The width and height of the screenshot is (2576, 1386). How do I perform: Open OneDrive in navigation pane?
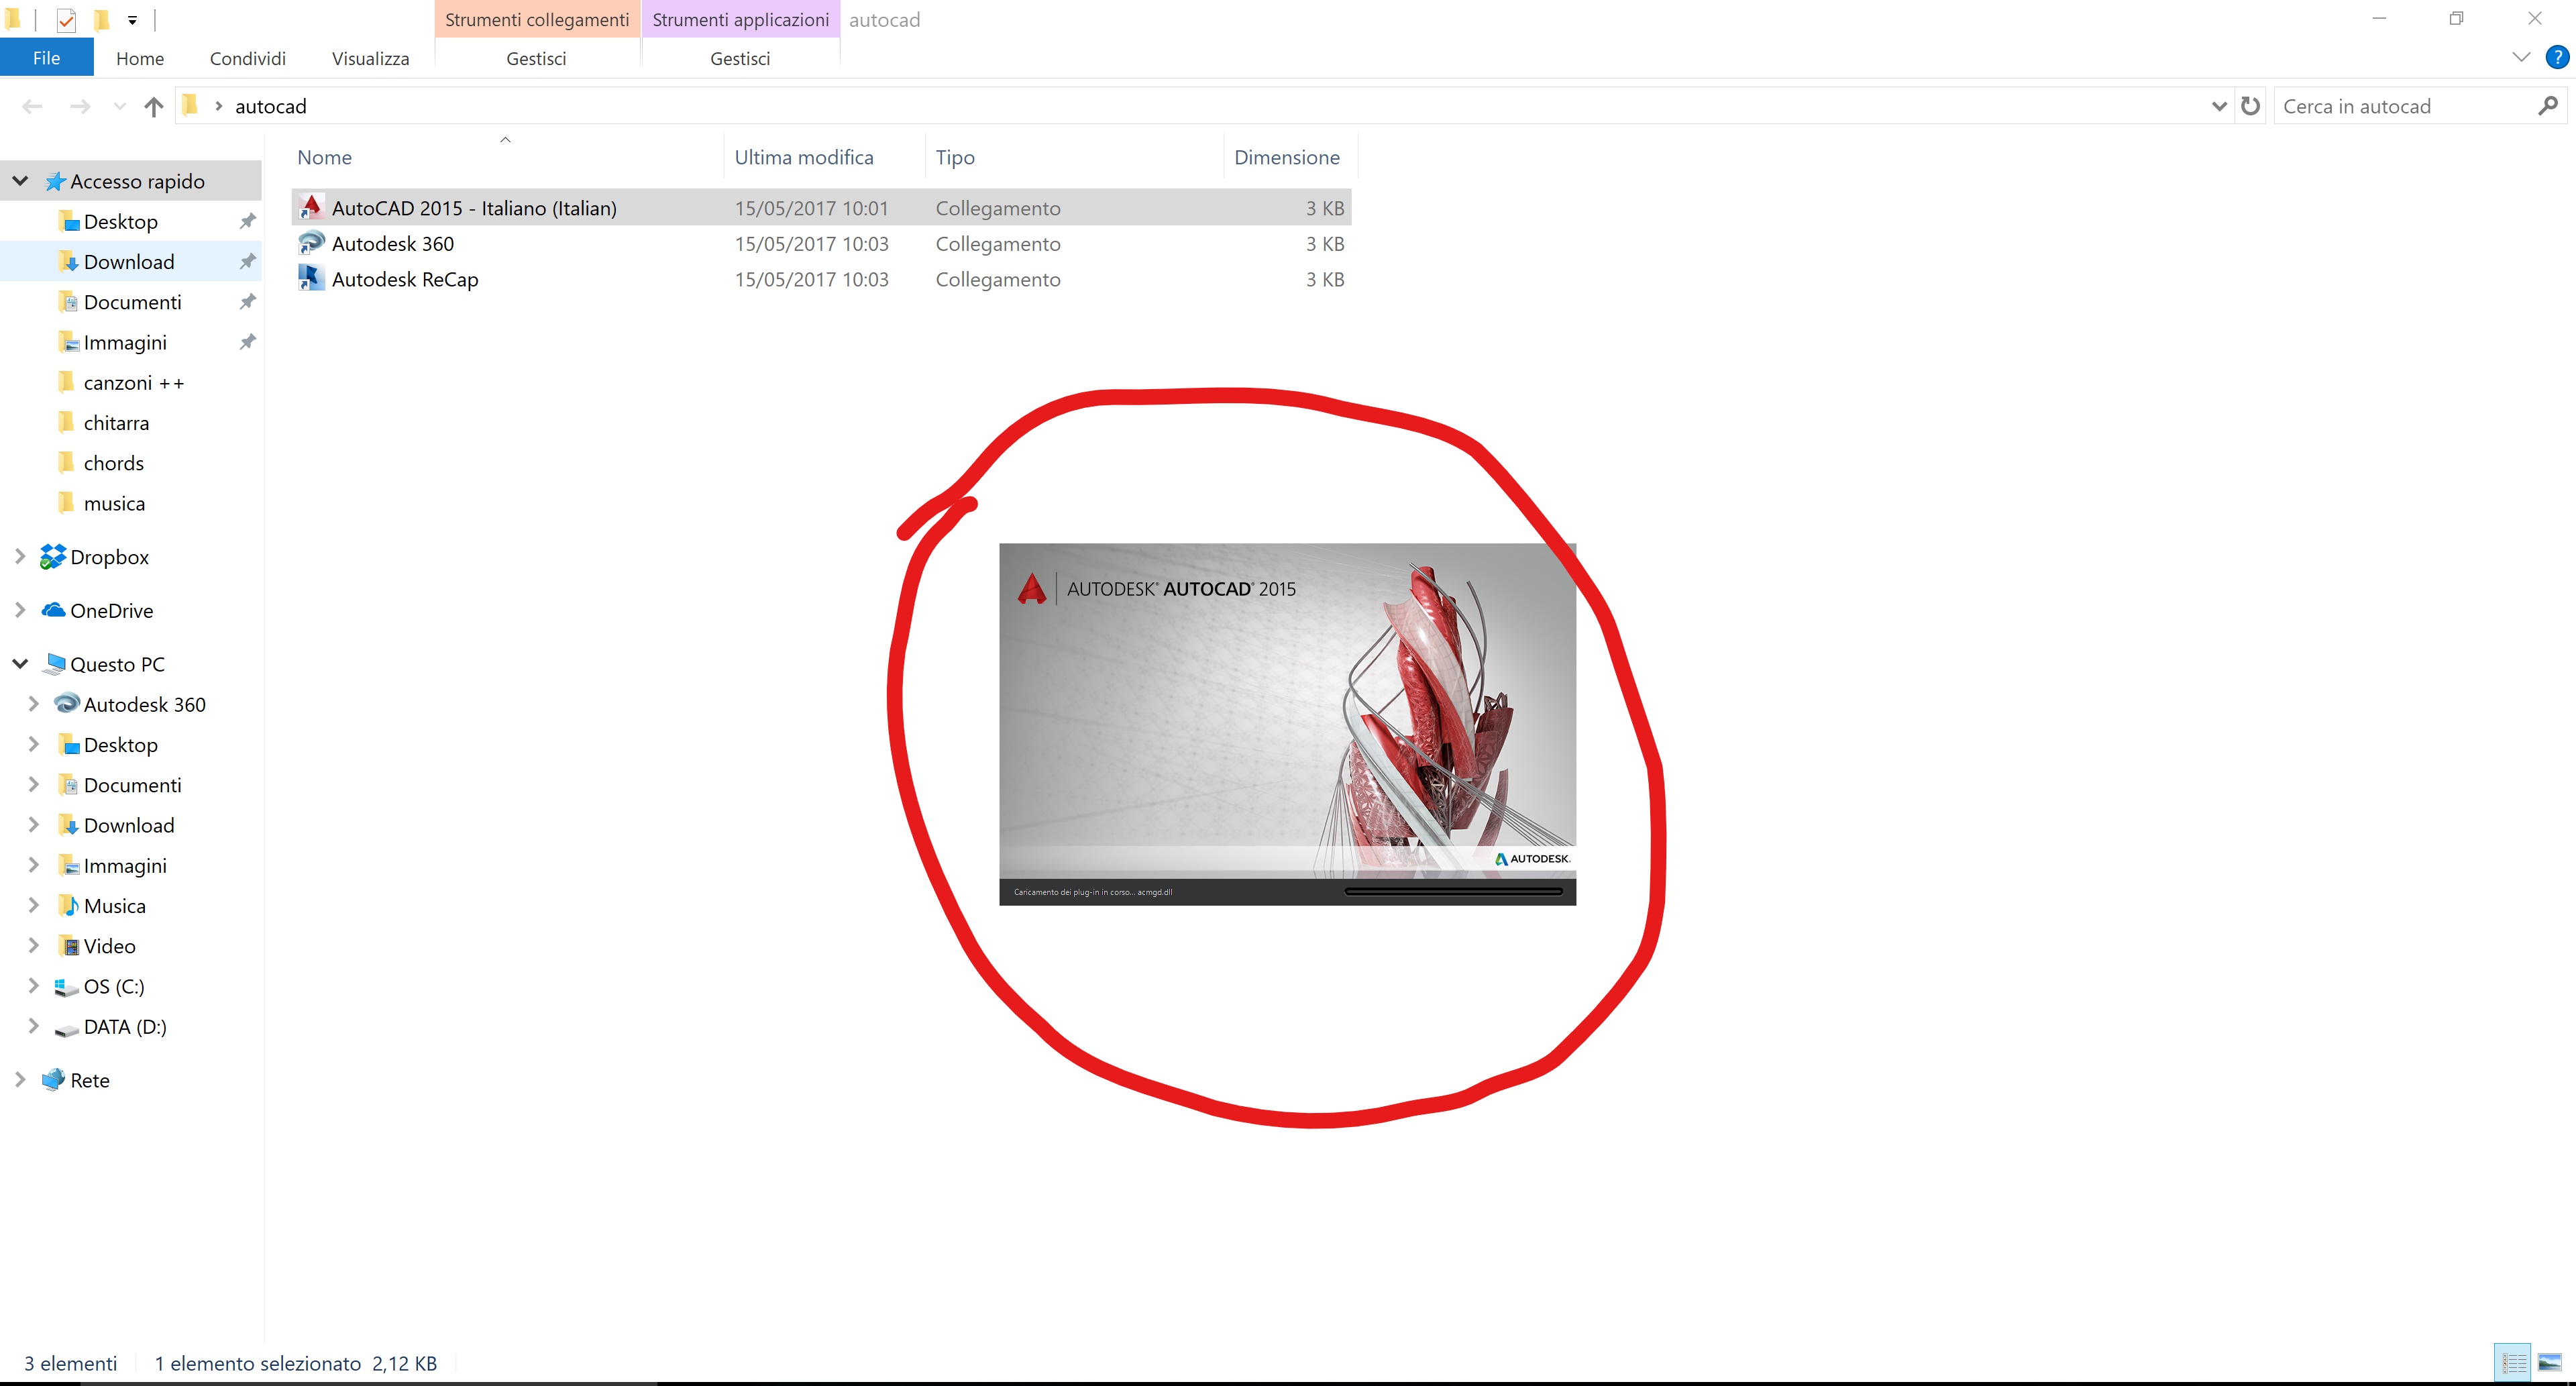[x=111, y=610]
